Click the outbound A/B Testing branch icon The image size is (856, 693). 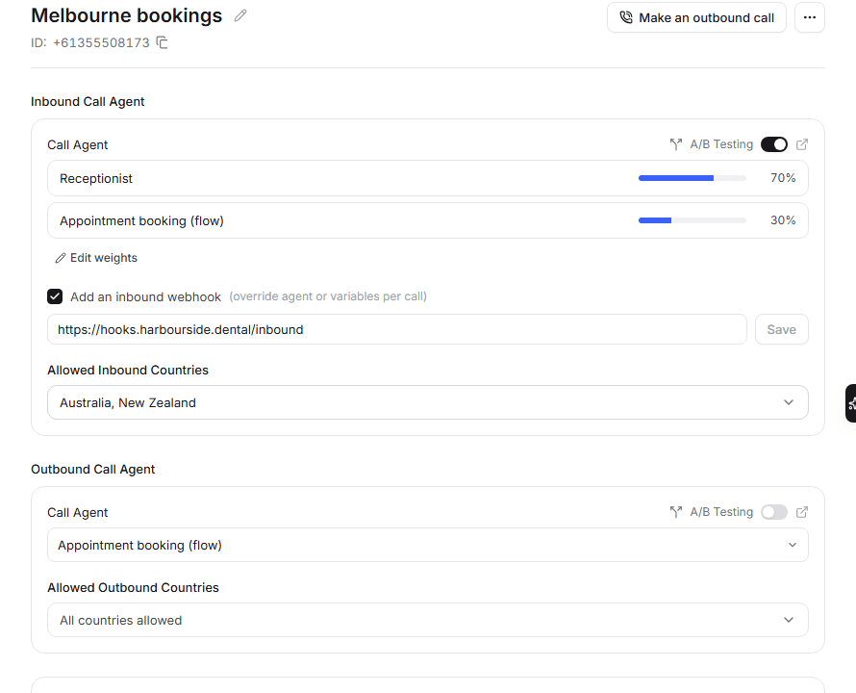(x=676, y=512)
